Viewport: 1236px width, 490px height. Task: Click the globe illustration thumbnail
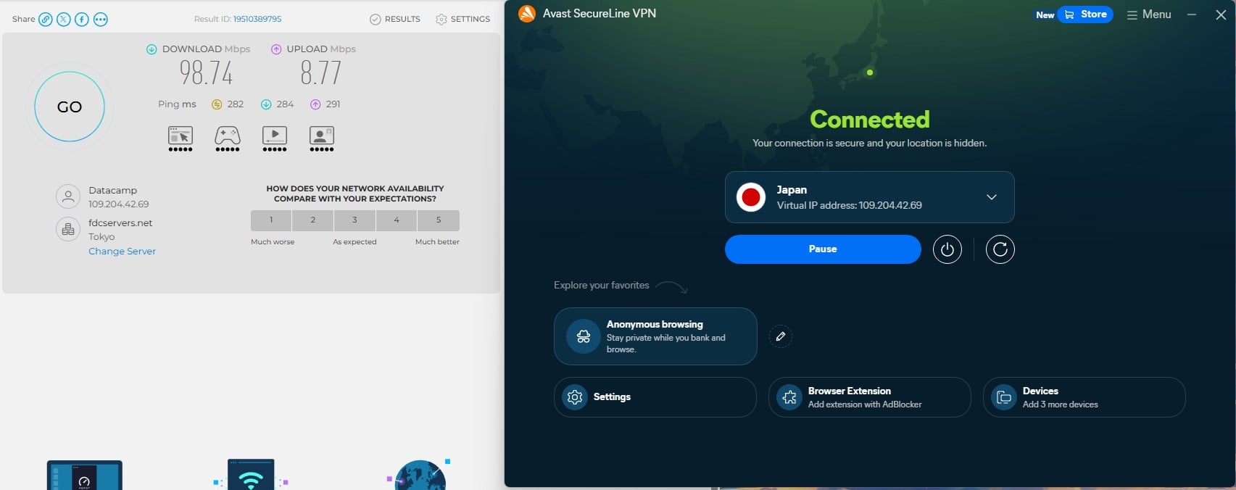tap(420, 475)
